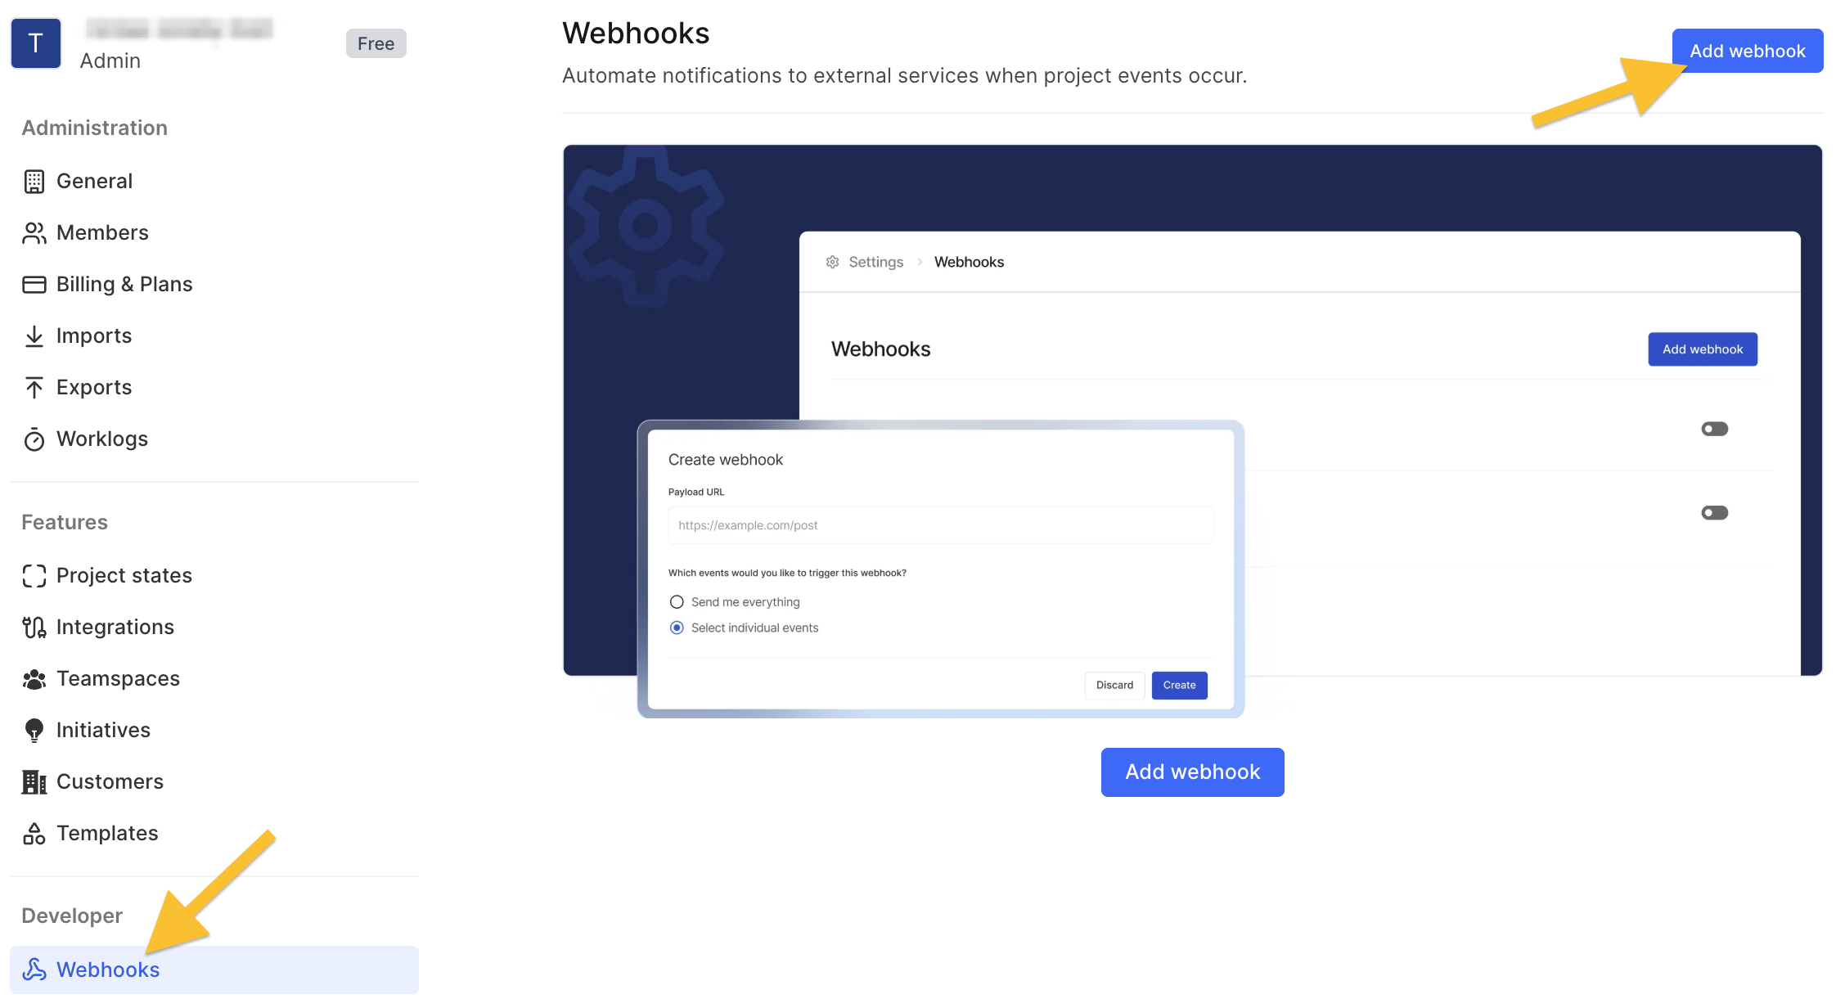1836x1008 pixels.
Task: Click the Templates shapes icon
Action: (x=34, y=834)
